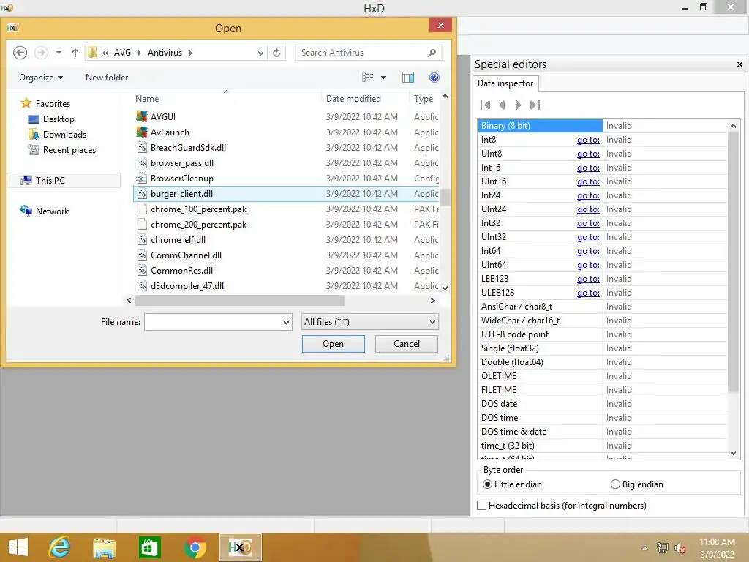This screenshot has height=562, width=749.
Task: Sort by the Type column header
Action: tap(424, 99)
